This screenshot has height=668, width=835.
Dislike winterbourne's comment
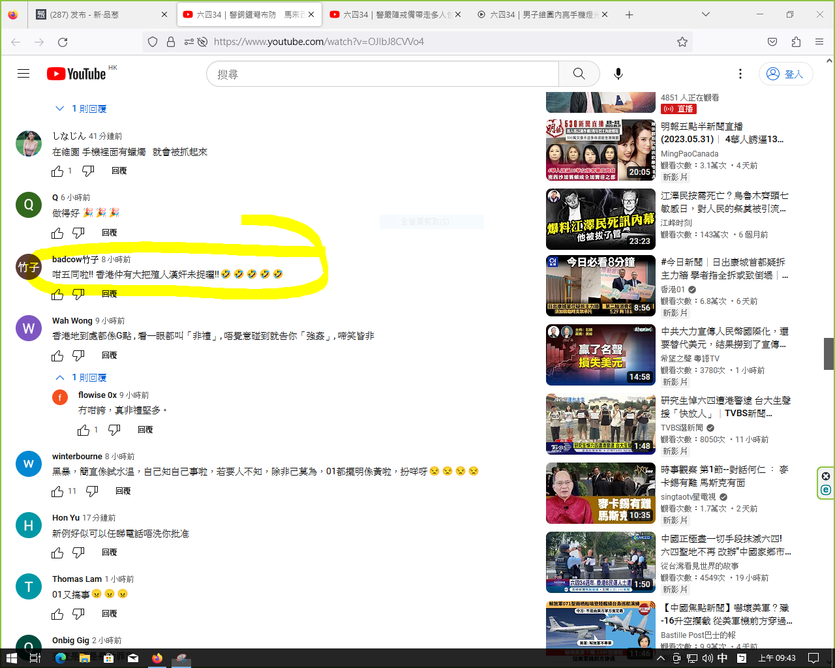(x=92, y=491)
